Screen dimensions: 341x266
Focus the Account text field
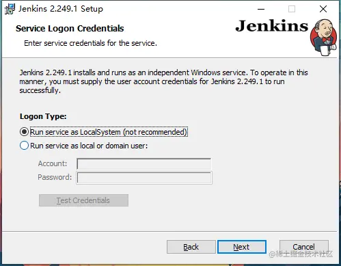click(x=144, y=164)
